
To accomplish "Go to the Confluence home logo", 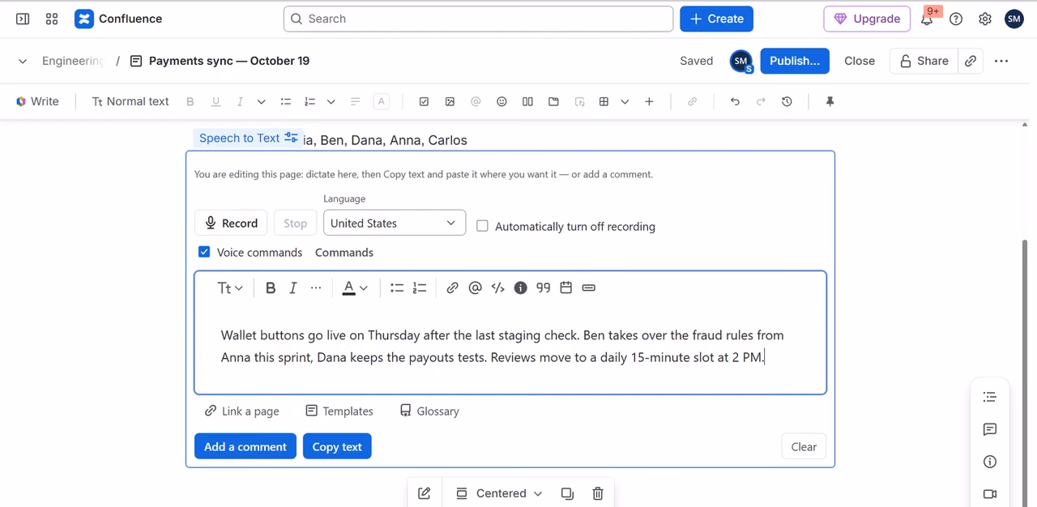I will point(118,19).
